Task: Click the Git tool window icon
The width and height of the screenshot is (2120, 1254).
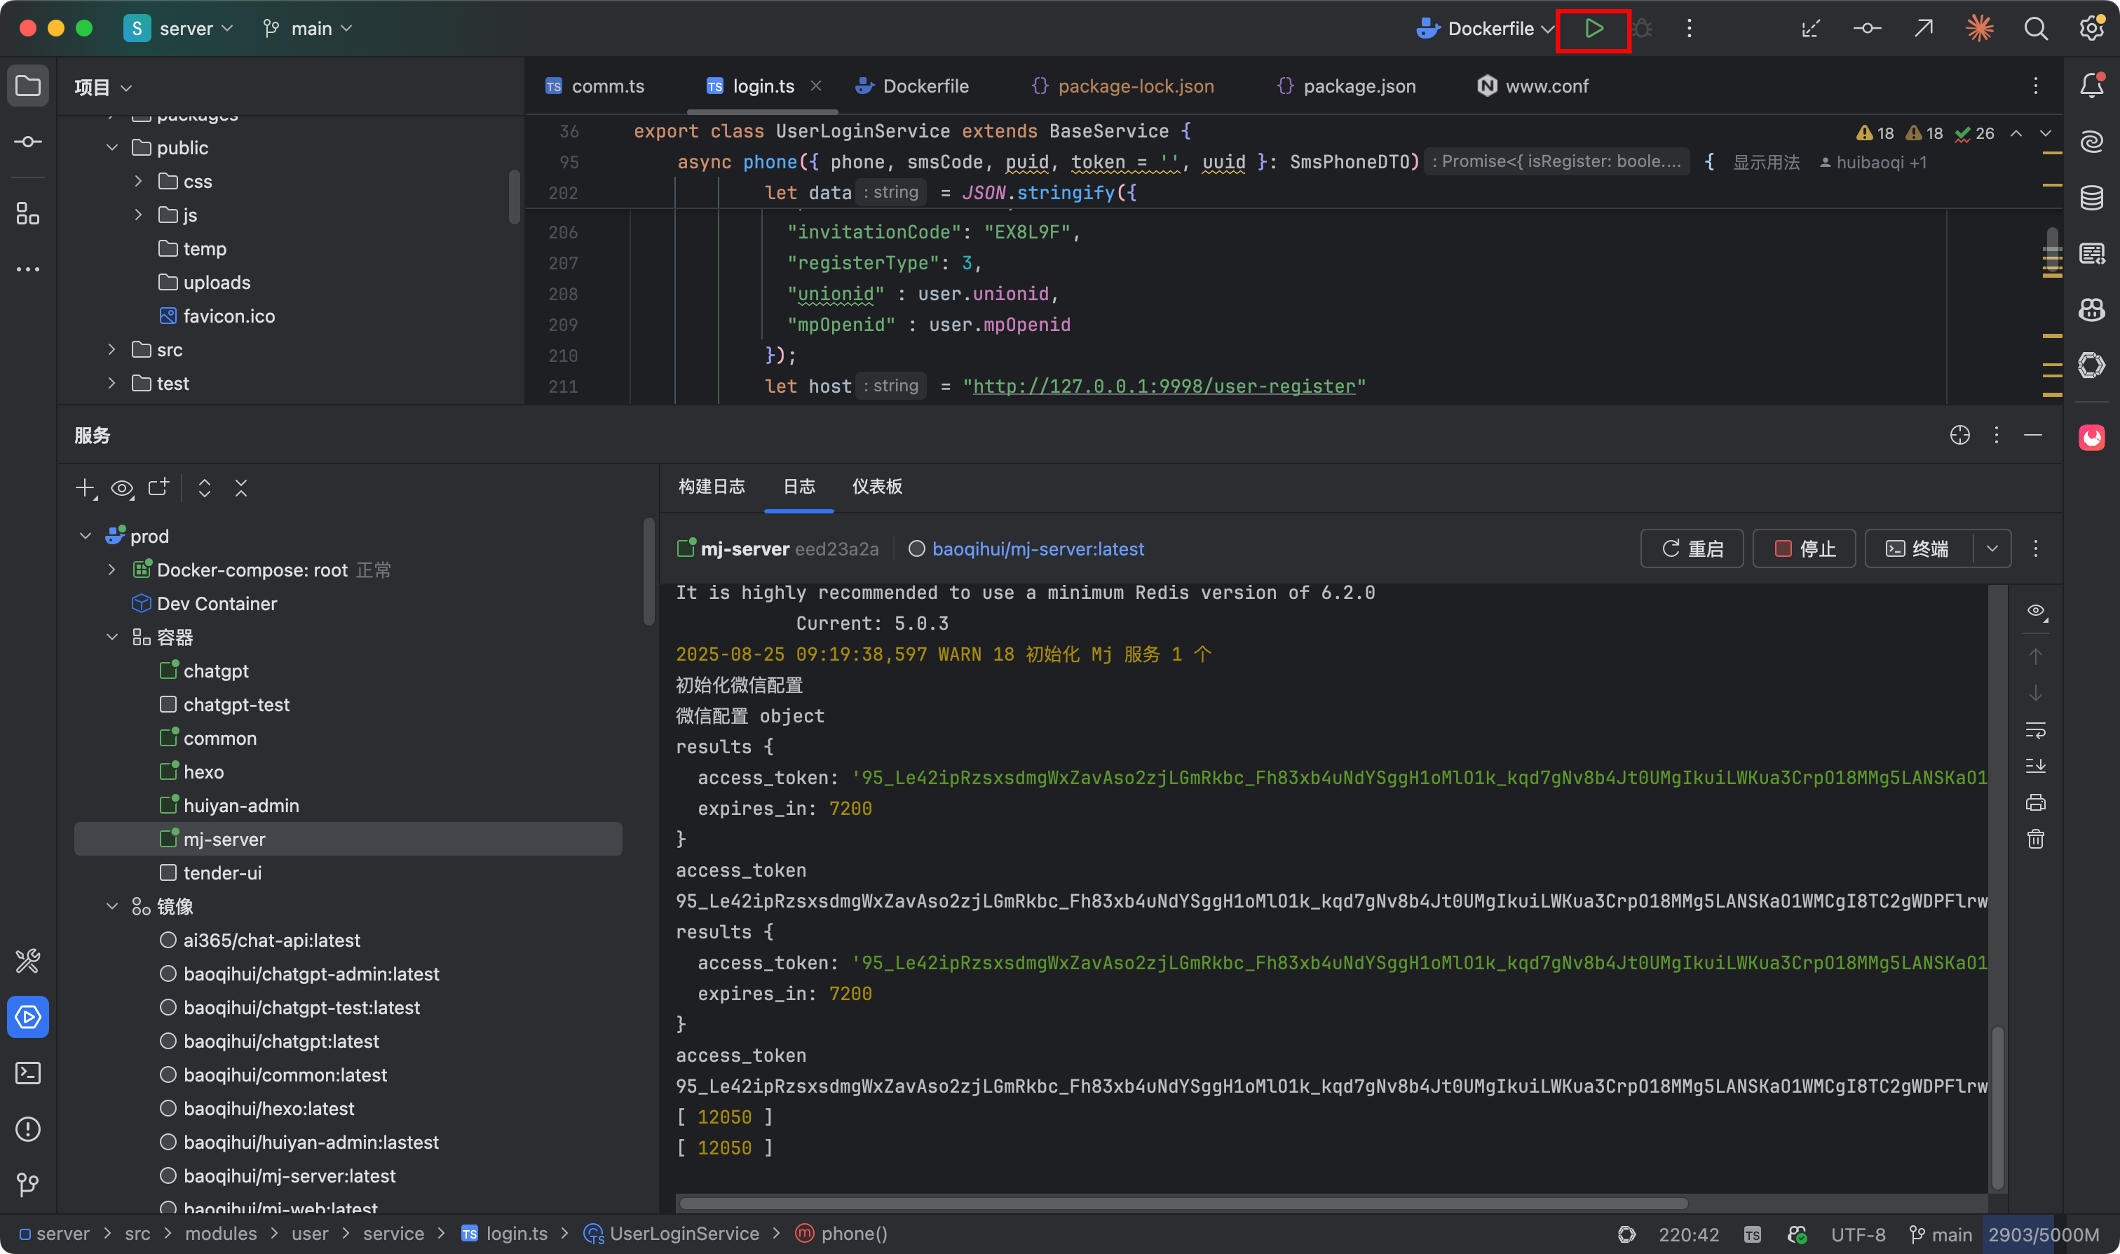Action: [x=28, y=1185]
